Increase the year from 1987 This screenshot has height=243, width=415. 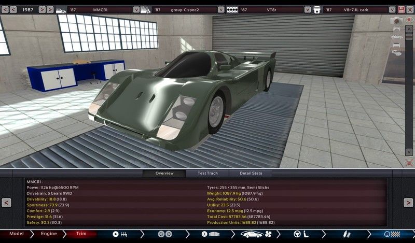pos(42,10)
